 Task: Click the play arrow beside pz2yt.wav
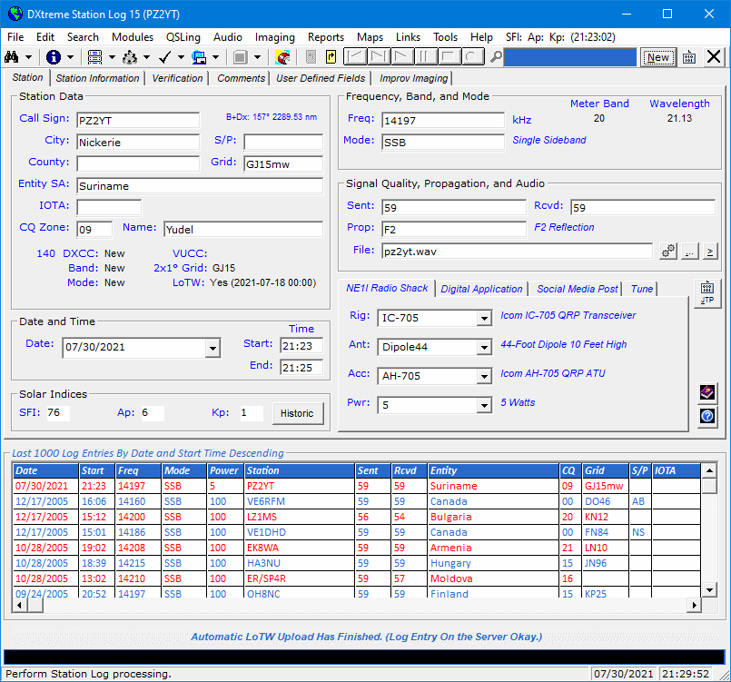[708, 252]
